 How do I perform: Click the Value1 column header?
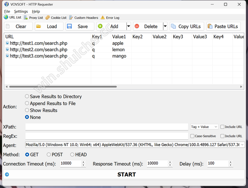coord(121,36)
